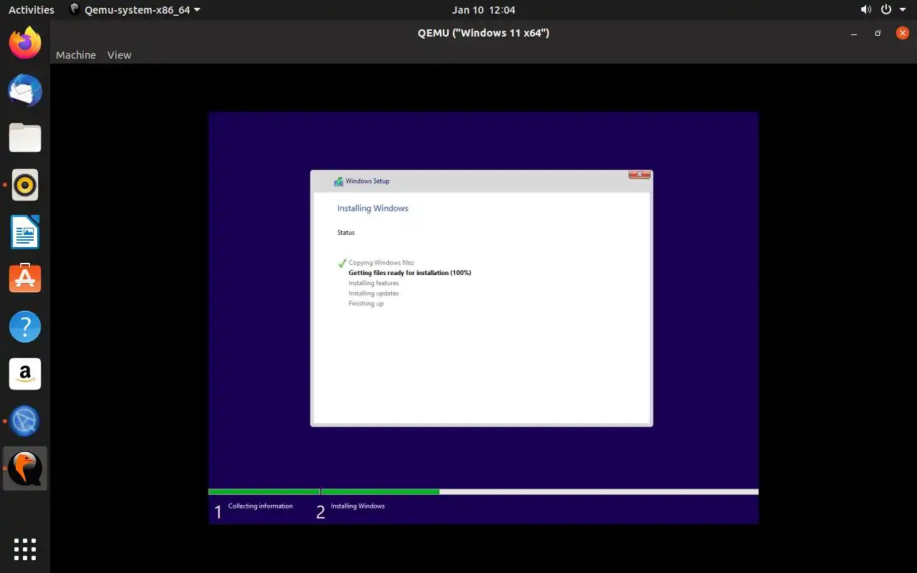Open the power system menu icon
This screenshot has height=573, width=917.
(x=886, y=10)
